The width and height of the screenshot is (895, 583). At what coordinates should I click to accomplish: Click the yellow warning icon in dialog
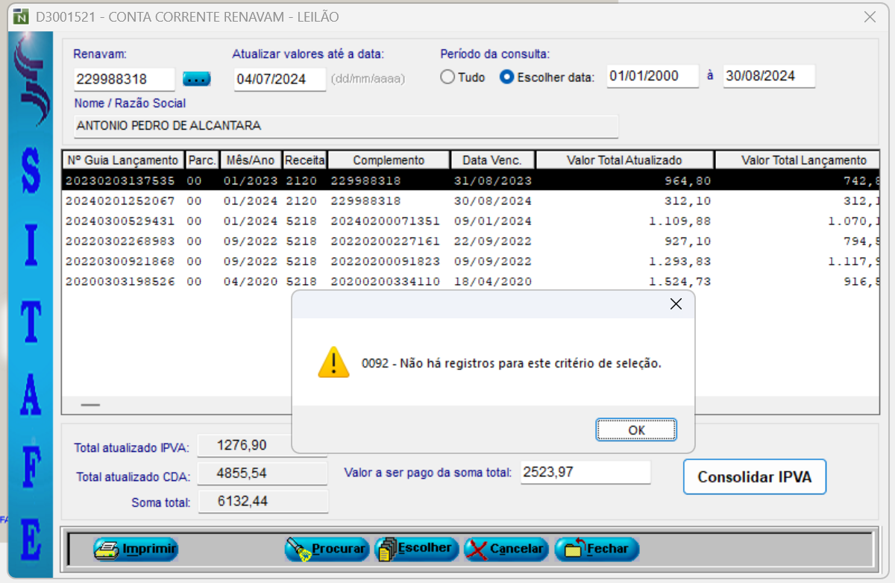pos(333,362)
